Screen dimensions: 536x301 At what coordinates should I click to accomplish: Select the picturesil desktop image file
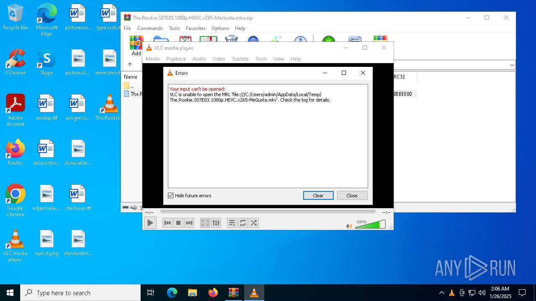point(78,62)
